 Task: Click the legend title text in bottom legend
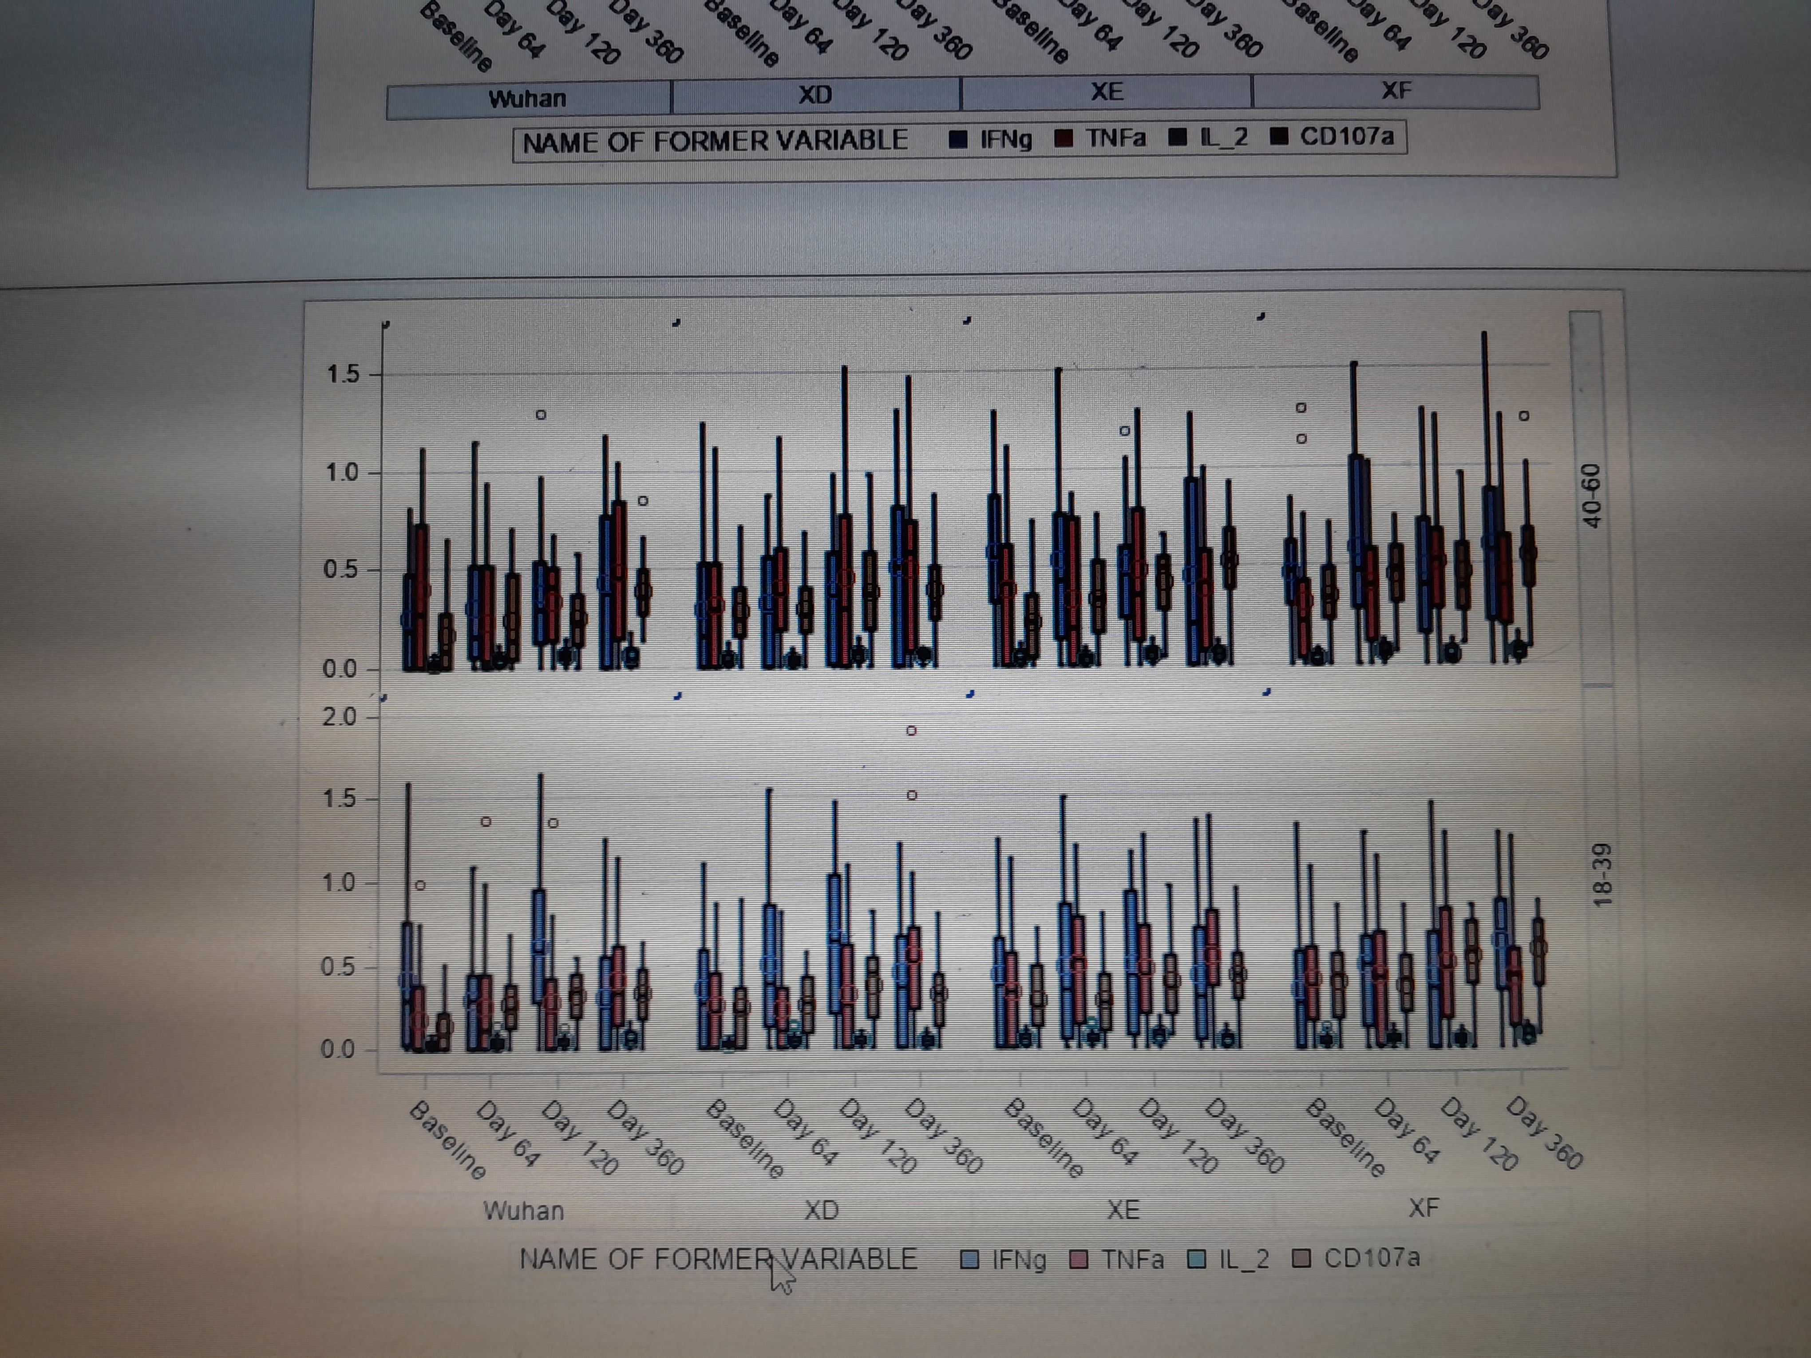click(718, 1259)
